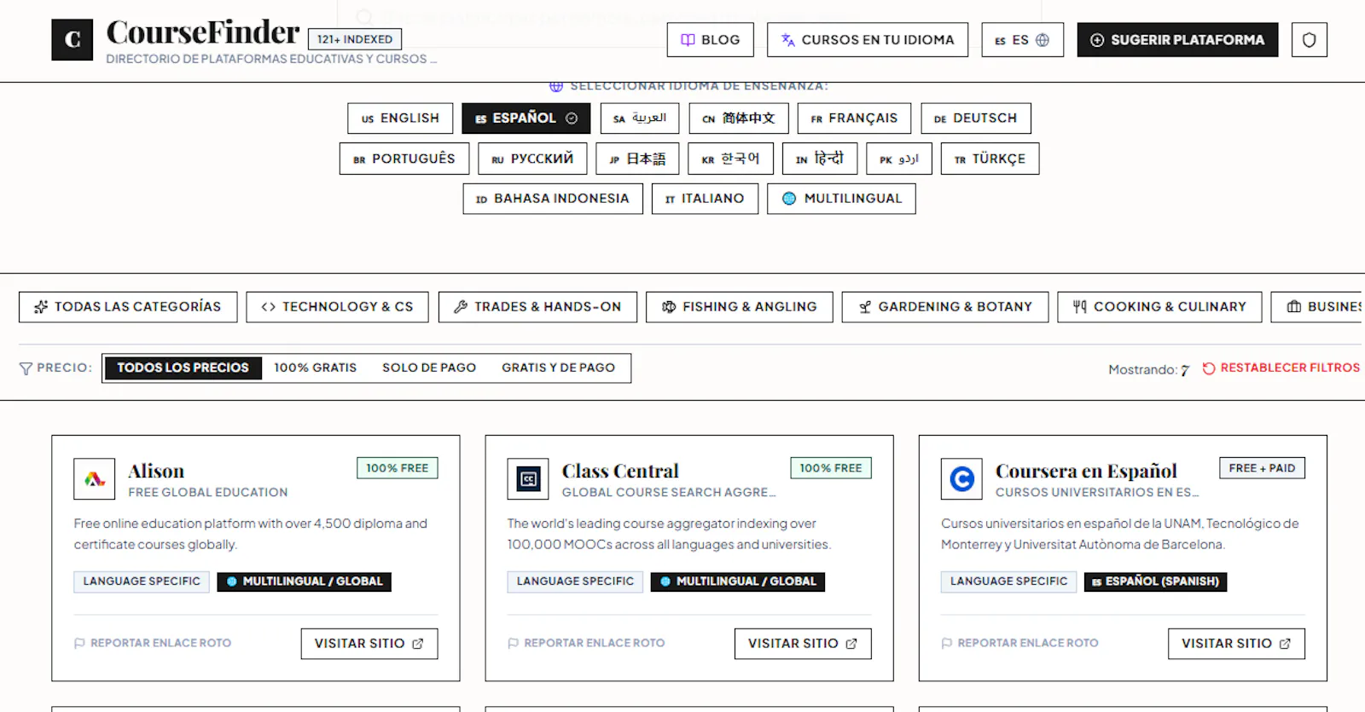Screen dimensions: 1365x712
Task: Select Deutsch teaching language
Action: coord(975,119)
